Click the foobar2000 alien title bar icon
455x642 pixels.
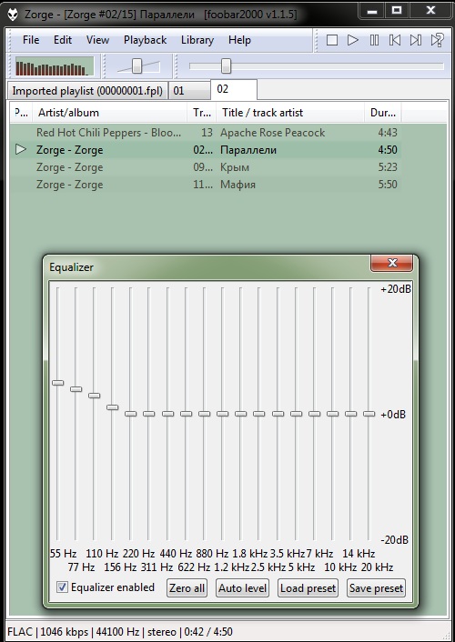point(13,15)
